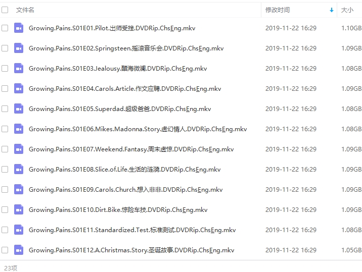Image resolution: width=362 pixels, height=272 pixels.
Task: Open Growing.Pains.S01E12.A.Christmas.Story.圣诞故事 file name
Action: (x=131, y=250)
